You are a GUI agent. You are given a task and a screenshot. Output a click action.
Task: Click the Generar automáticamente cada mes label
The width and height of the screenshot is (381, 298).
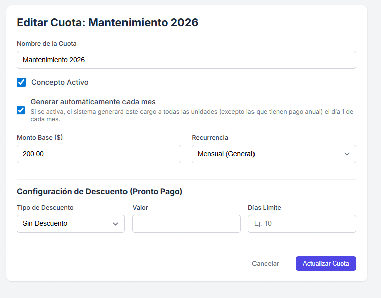click(93, 102)
